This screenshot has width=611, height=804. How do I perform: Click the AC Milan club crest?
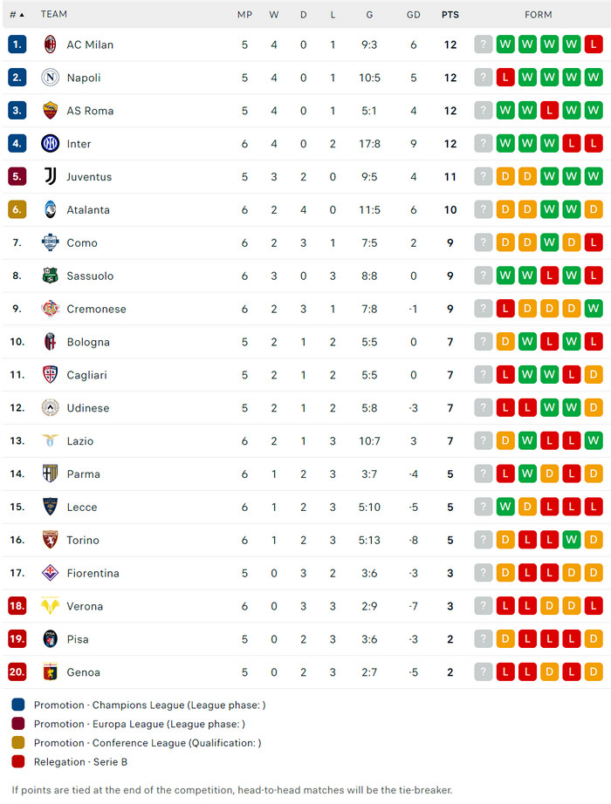click(x=51, y=44)
